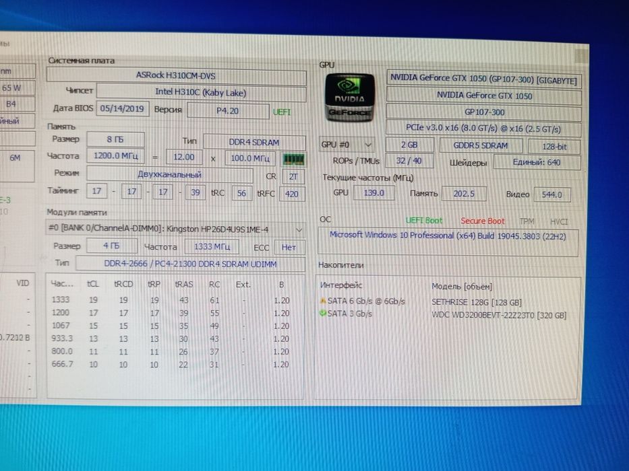Click the SATA 6 Gb/s @ 6Gb/s interface text
Image resolution: width=629 pixels, height=471 pixels.
[366, 301]
